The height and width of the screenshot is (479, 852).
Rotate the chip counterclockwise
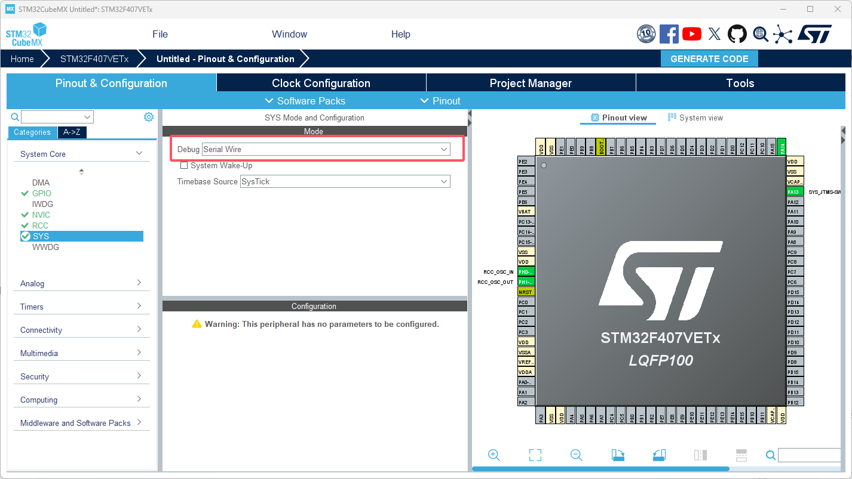(x=659, y=455)
